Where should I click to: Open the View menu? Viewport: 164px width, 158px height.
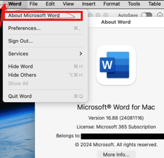tap(68, 4)
